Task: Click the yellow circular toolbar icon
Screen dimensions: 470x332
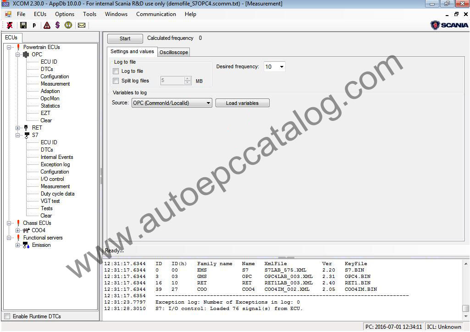Action: click(68, 25)
